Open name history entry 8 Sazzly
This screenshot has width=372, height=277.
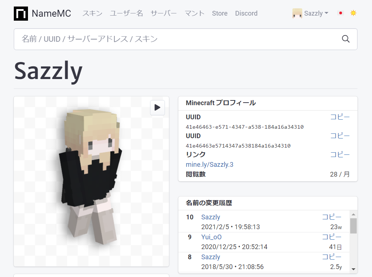pyautogui.click(x=211, y=257)
